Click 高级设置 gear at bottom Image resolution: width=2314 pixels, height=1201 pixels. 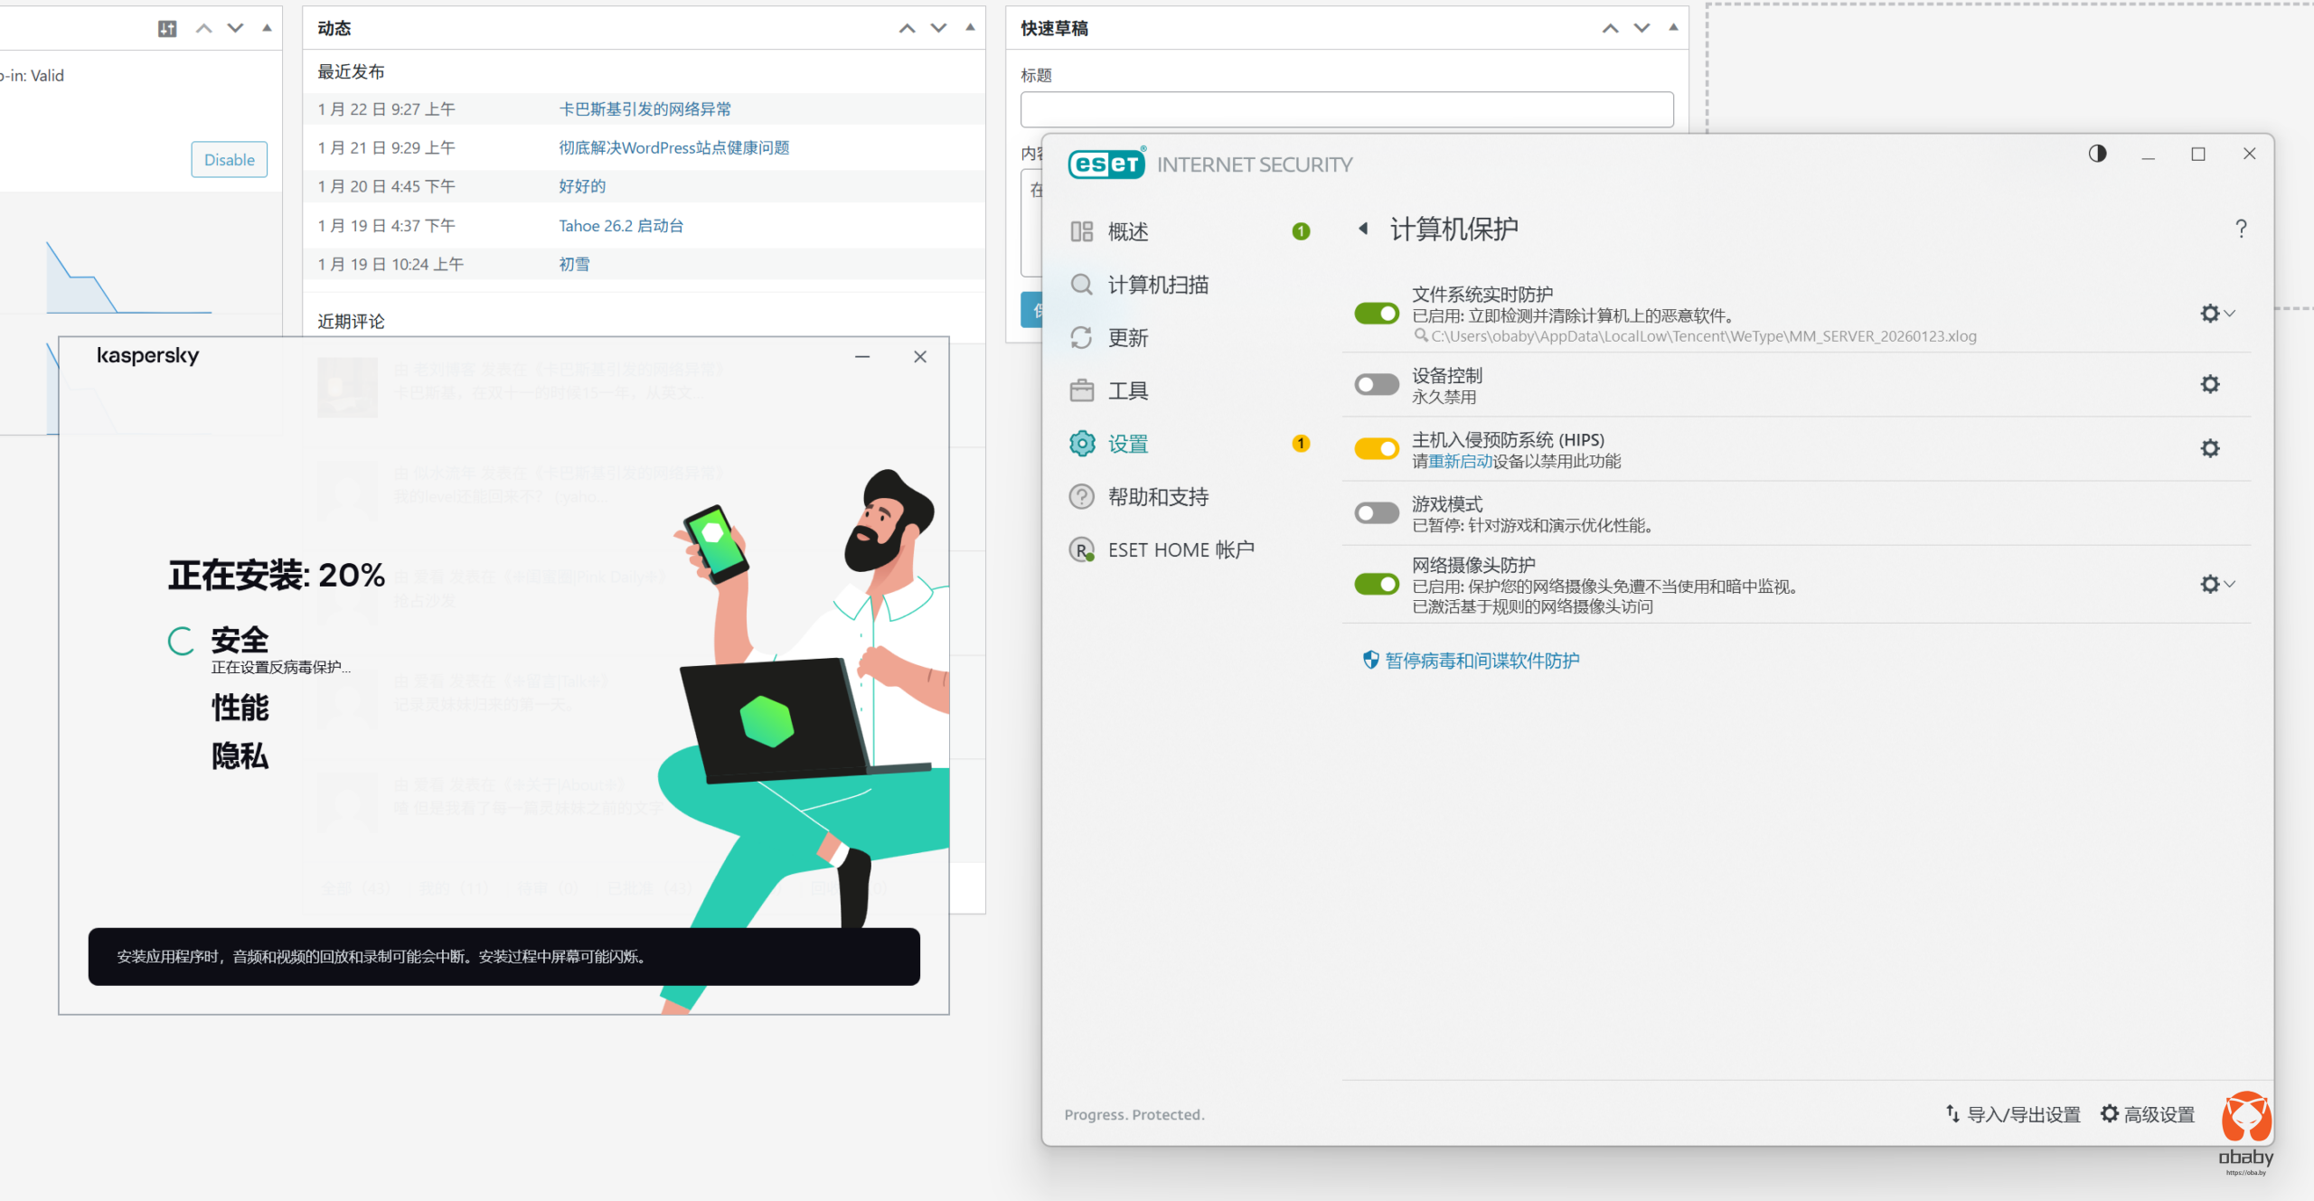(x=2109, y=1113)
